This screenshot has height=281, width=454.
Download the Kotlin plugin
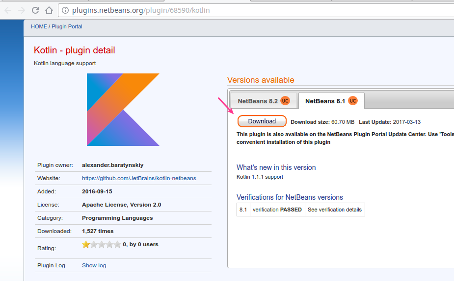click(262, 121)
